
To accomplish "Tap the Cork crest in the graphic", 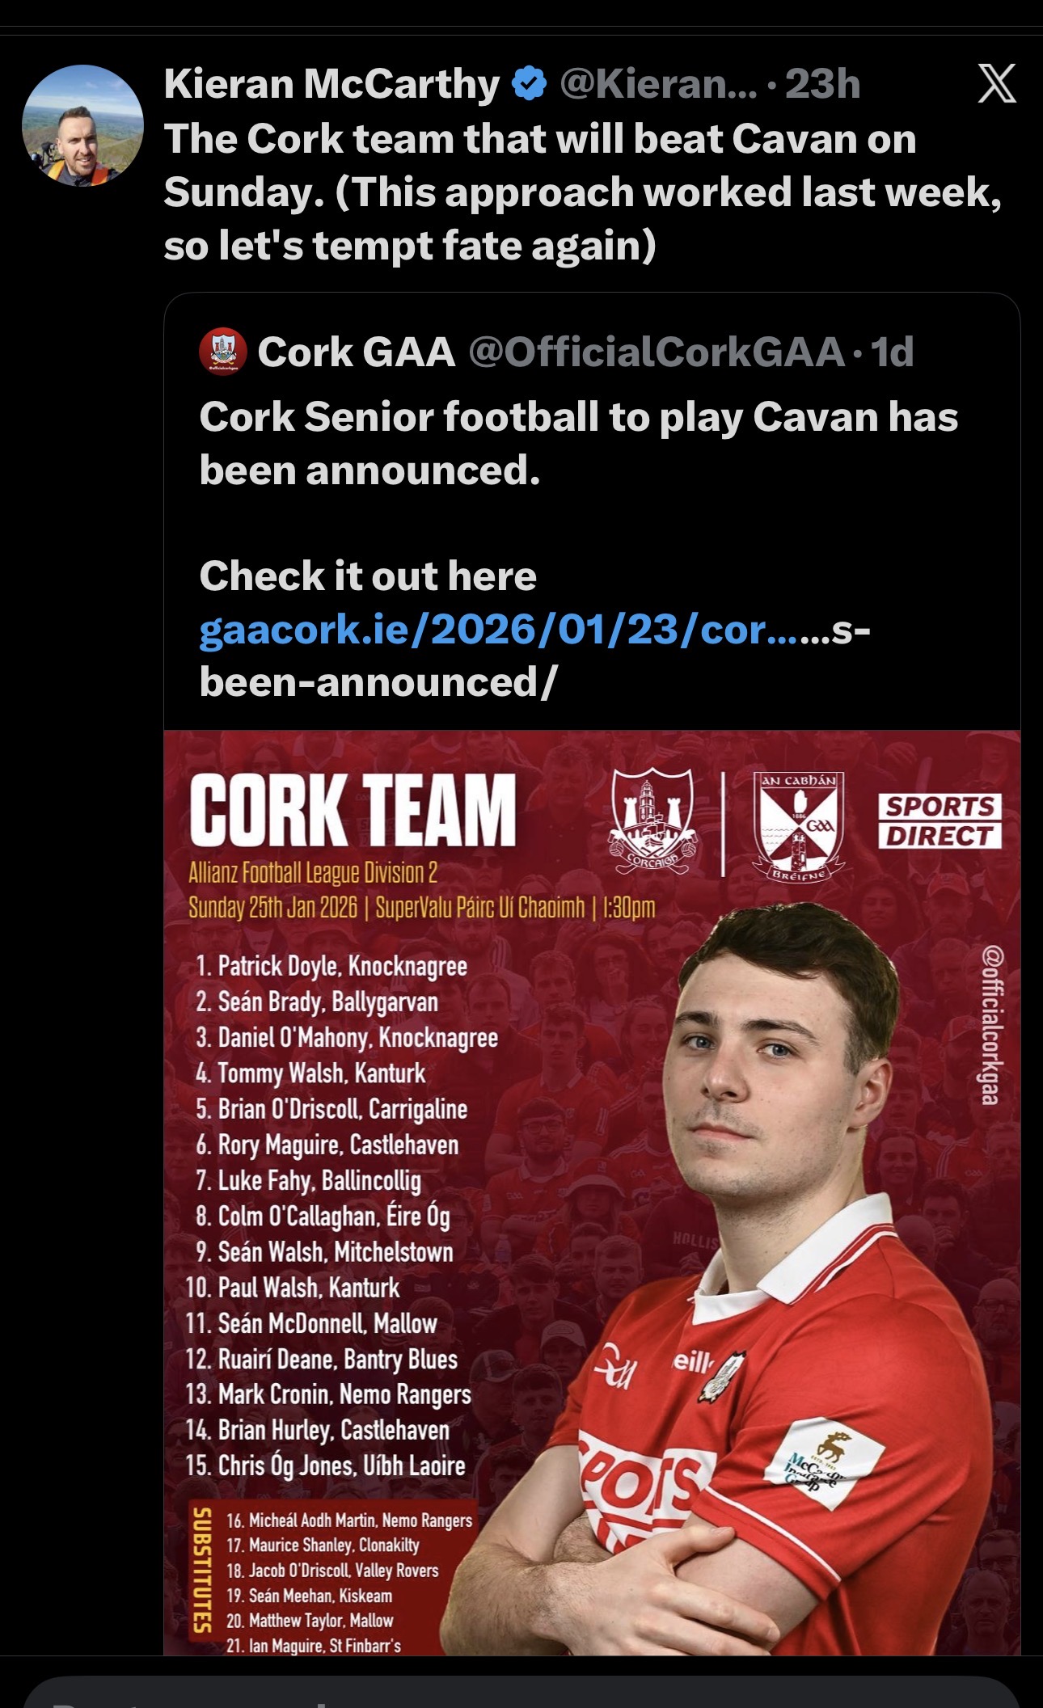I will pyautogui.click(x=652, y=820).
